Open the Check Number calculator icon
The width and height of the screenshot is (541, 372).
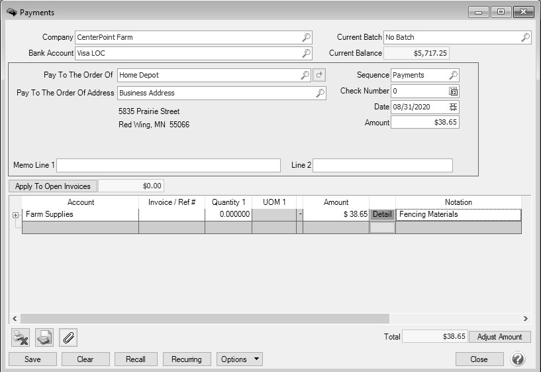click(x=454, y=92)
